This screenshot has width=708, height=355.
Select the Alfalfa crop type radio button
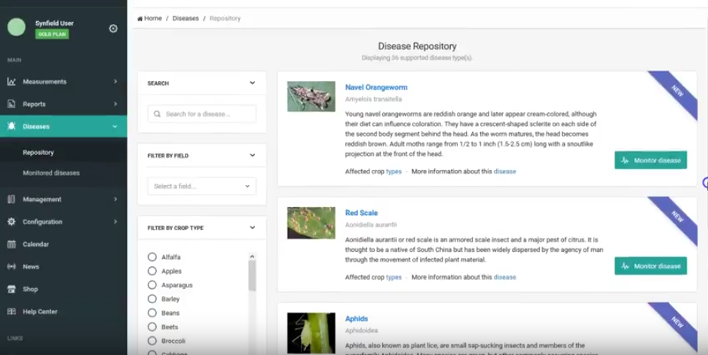click(152, 257)
